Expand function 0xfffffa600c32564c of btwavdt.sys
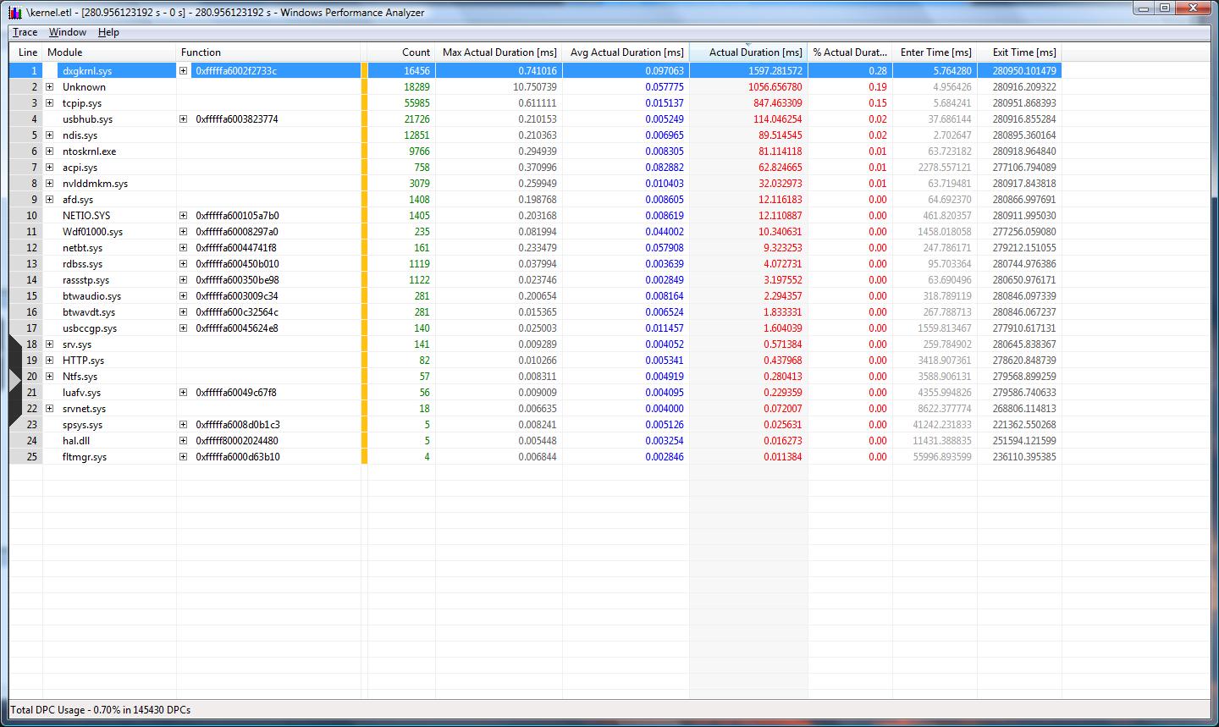This screenshot has height=727, width=1219. 184,312
